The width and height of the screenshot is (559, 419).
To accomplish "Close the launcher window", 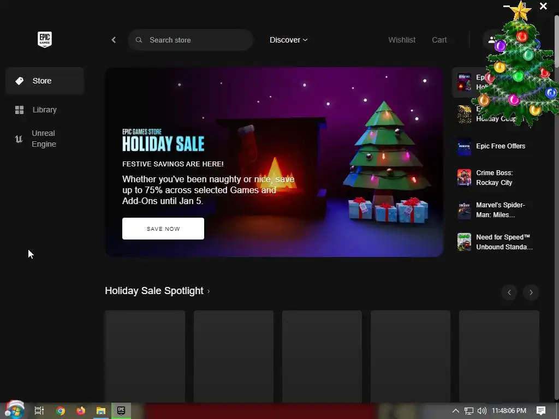I will [543, 6].
